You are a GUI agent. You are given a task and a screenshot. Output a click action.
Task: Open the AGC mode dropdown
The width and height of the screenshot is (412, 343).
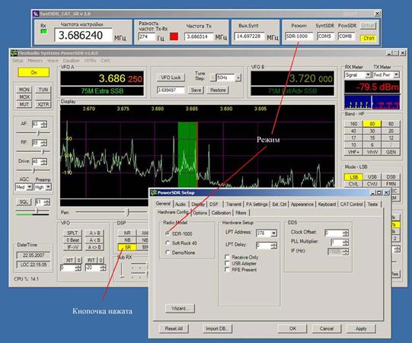coord(30,187)
